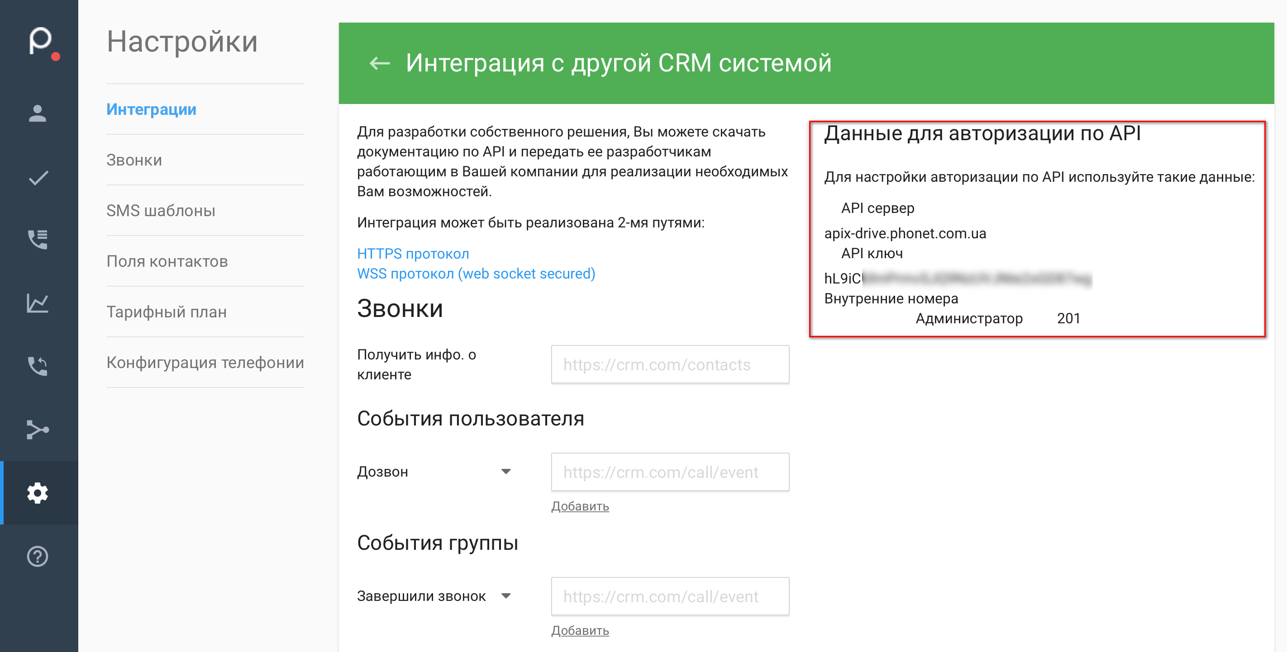Image resolution: width=1287 pixels, height=652 pixels.
Task: Click the Администратор internal number row
Action: click(x=998, y=318)
